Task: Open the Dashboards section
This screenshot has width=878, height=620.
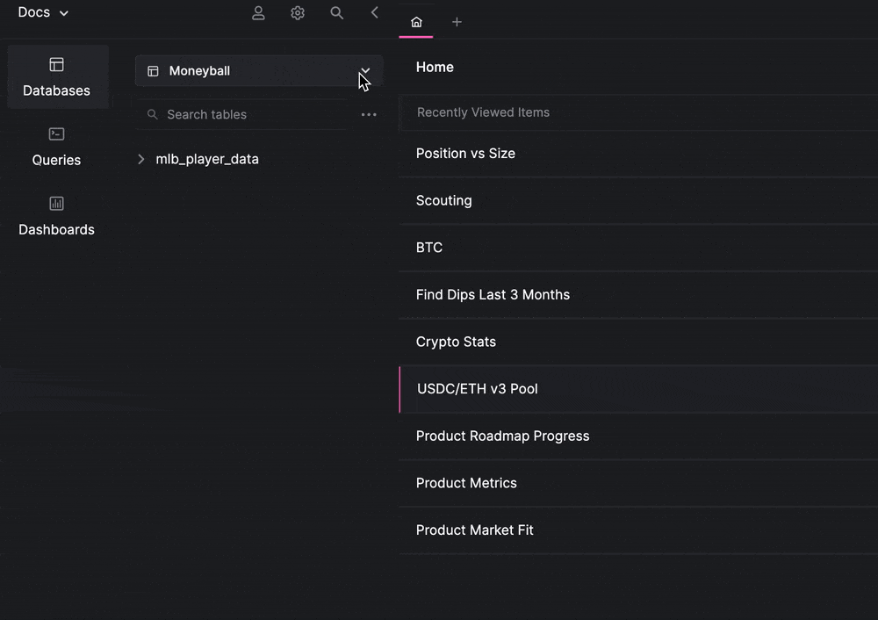Action: coord(56,216)
